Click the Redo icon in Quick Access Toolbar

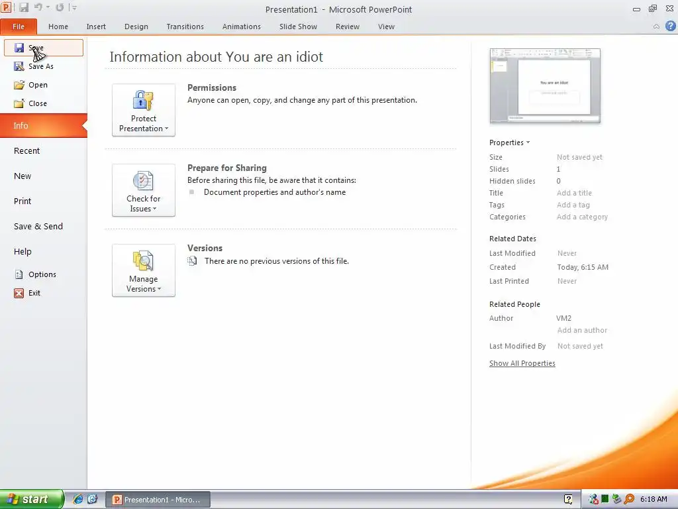[60, 7]
